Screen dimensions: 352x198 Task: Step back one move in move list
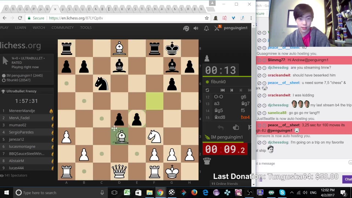(232, 90)
